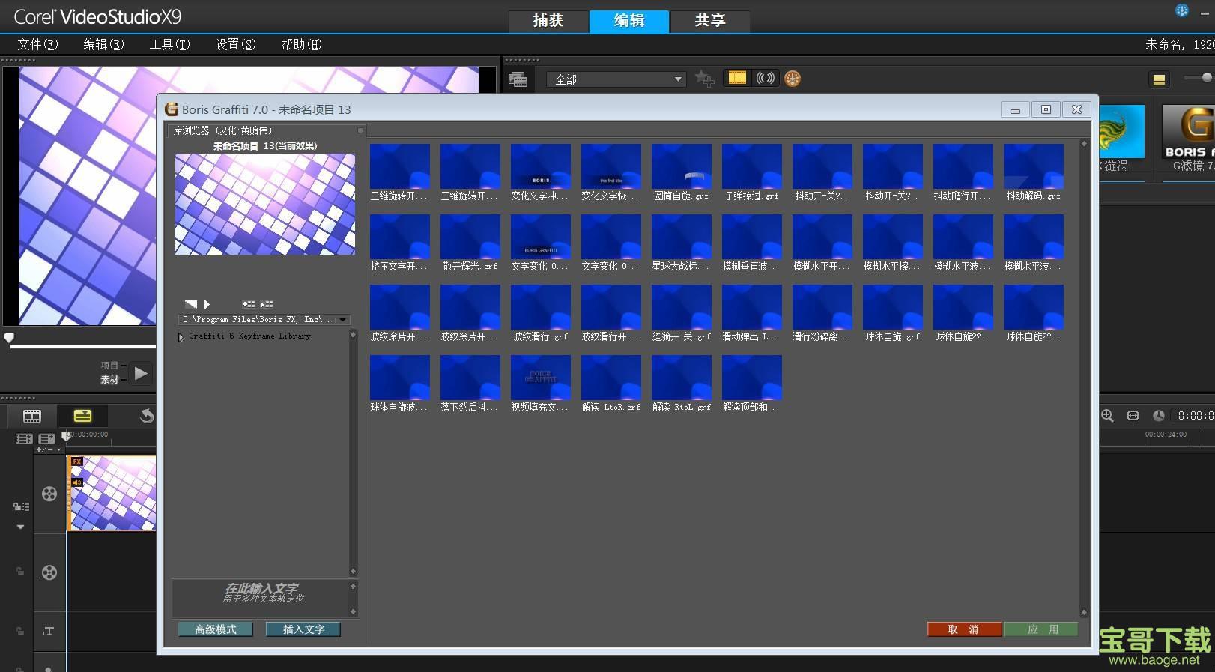Click the timeline playhead marker at 00:00:00:00
The image size is (1215, 672).
(x=66, y=435)
